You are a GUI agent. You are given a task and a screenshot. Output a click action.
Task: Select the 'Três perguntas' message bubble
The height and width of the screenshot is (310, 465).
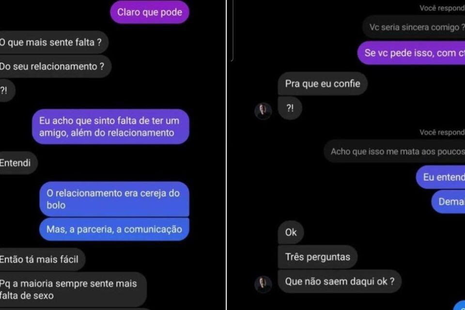point(318,257)
